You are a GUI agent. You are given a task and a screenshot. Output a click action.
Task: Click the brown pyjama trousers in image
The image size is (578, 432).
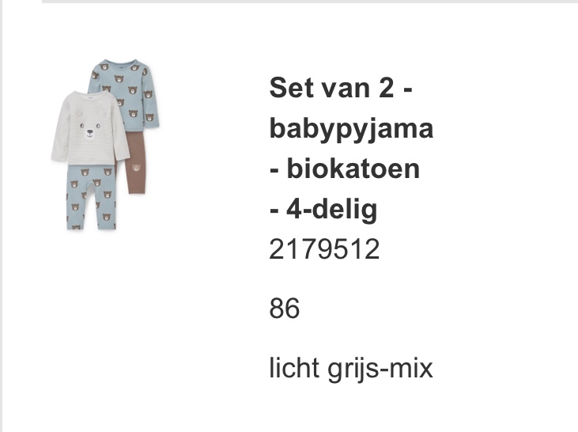[136, 163]
